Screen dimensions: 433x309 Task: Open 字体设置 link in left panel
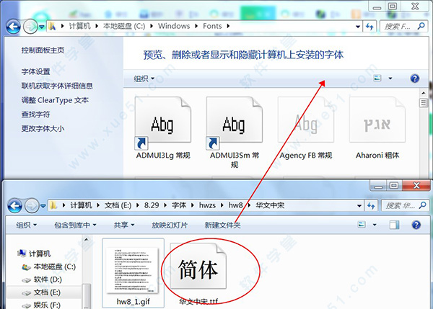point(36,72)
